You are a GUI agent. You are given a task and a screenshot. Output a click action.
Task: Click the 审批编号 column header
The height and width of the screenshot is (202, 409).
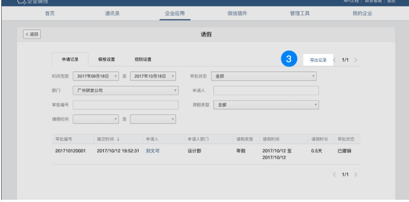click(x=64, y=139)
